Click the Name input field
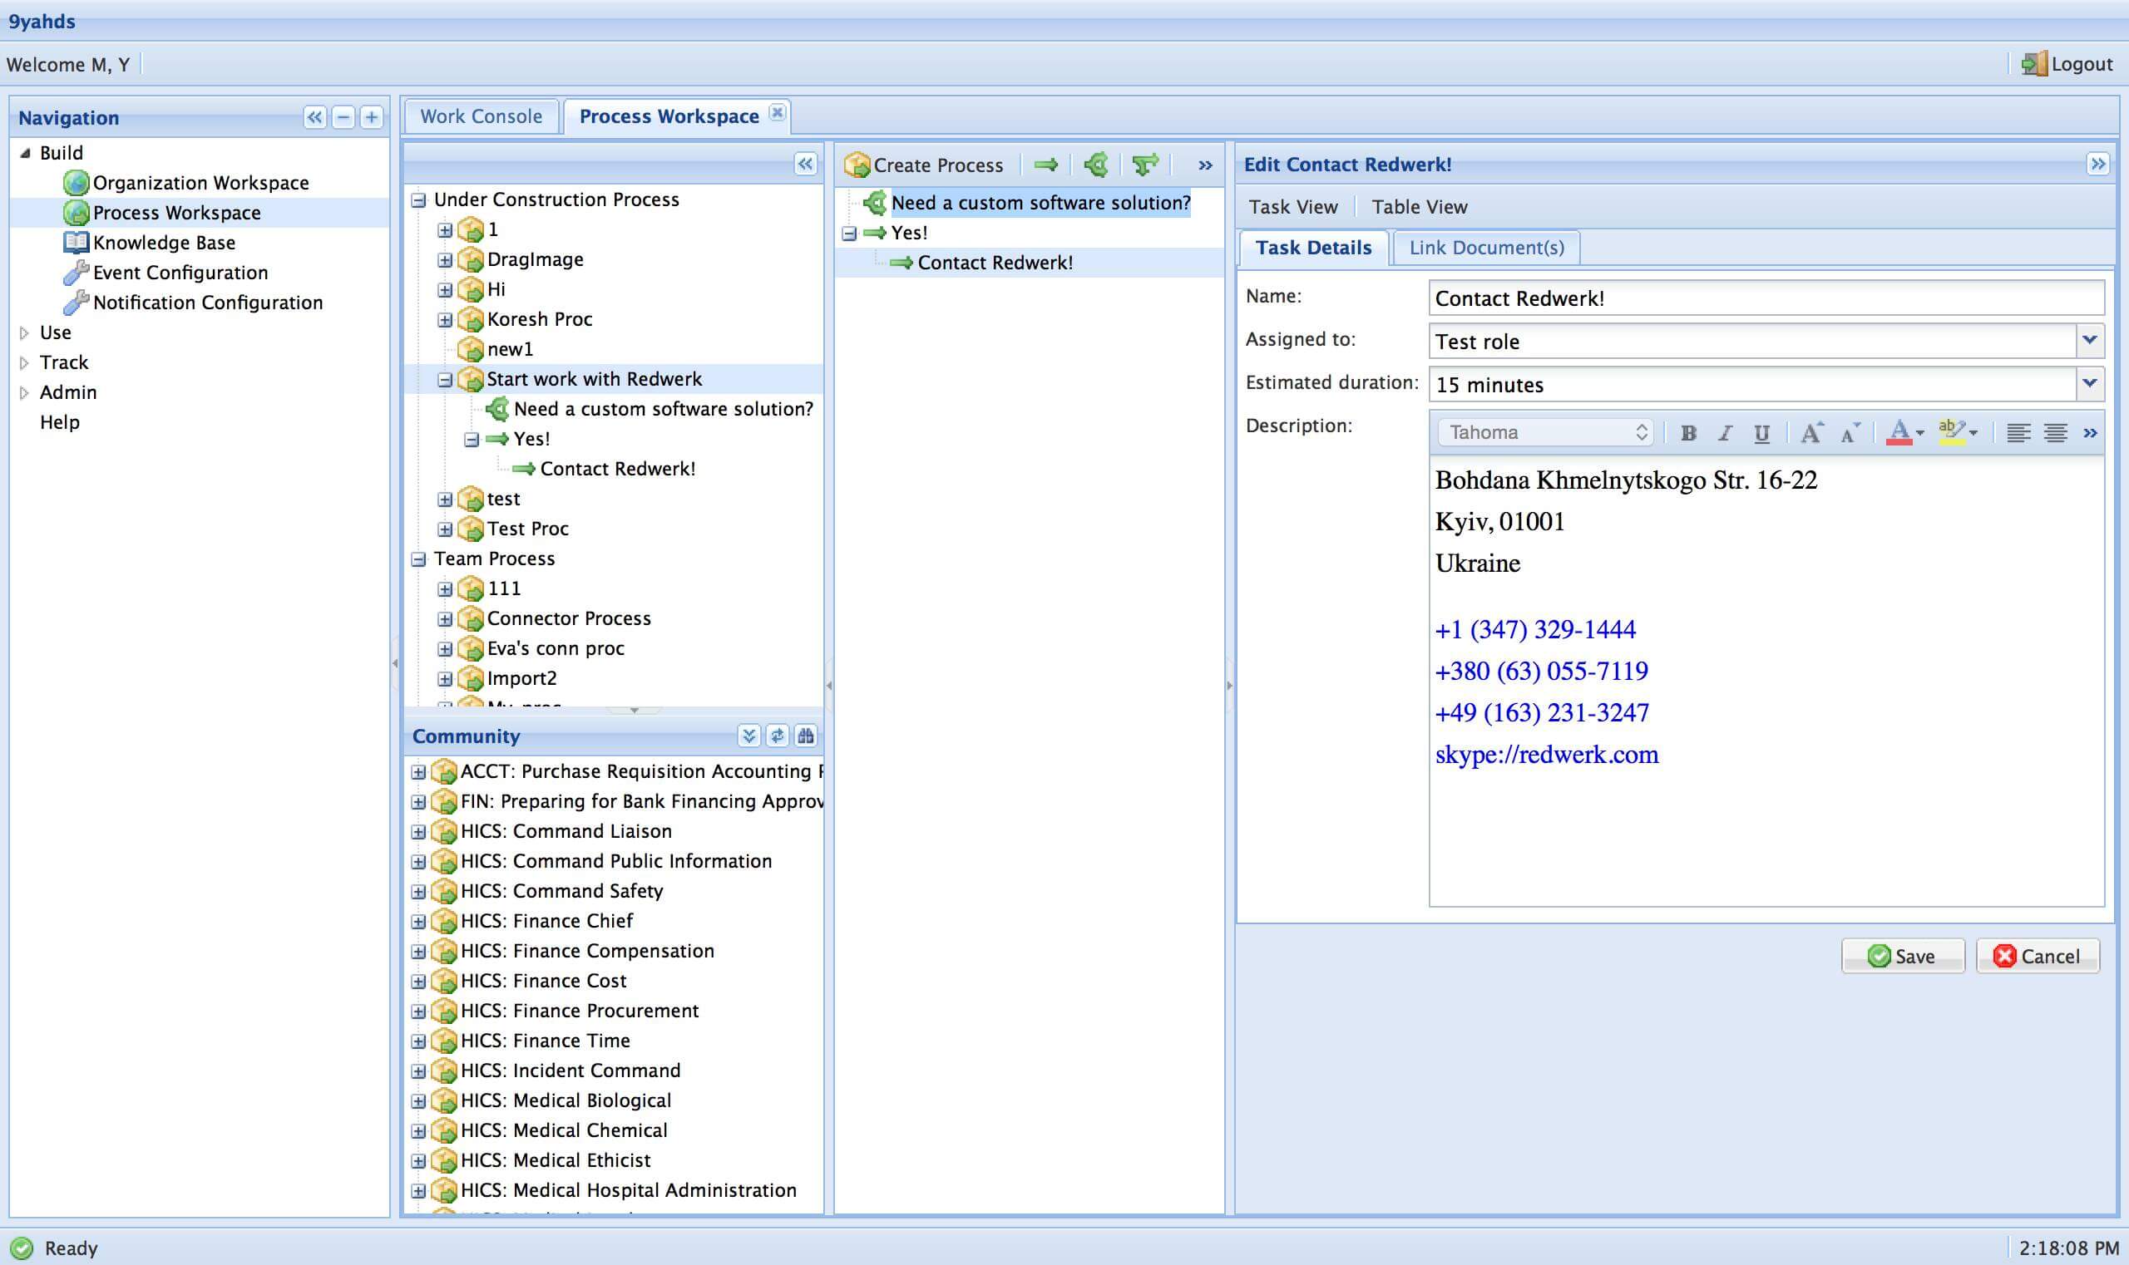2129x1265 pixels. (1766, 298)
